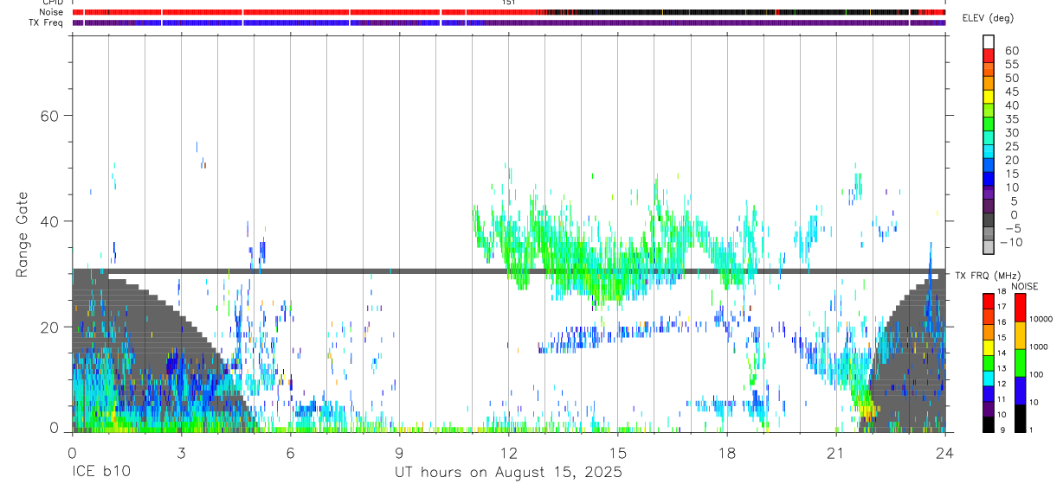The width and height of the screenshot is (1063, 490).
Task: Click x-axis tick label '21'
Action: tap(835, 452)
